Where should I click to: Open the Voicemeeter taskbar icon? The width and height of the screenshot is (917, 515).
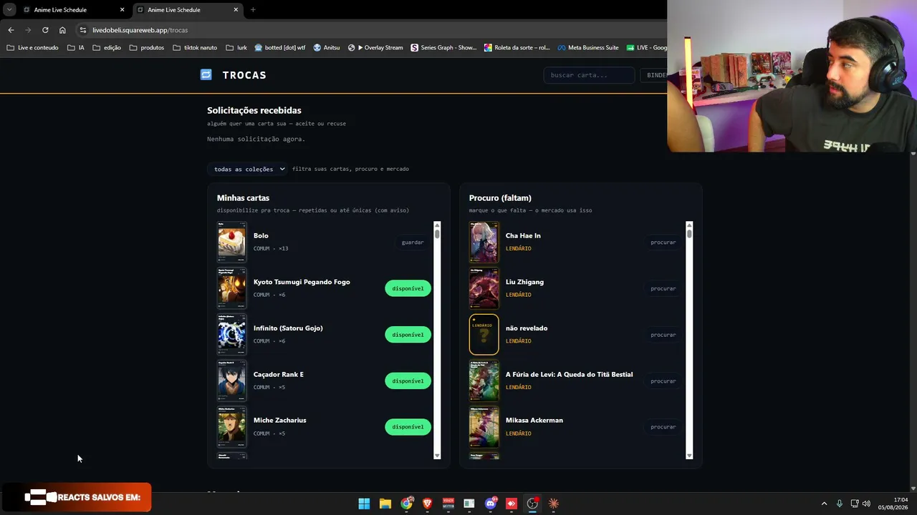448,504
